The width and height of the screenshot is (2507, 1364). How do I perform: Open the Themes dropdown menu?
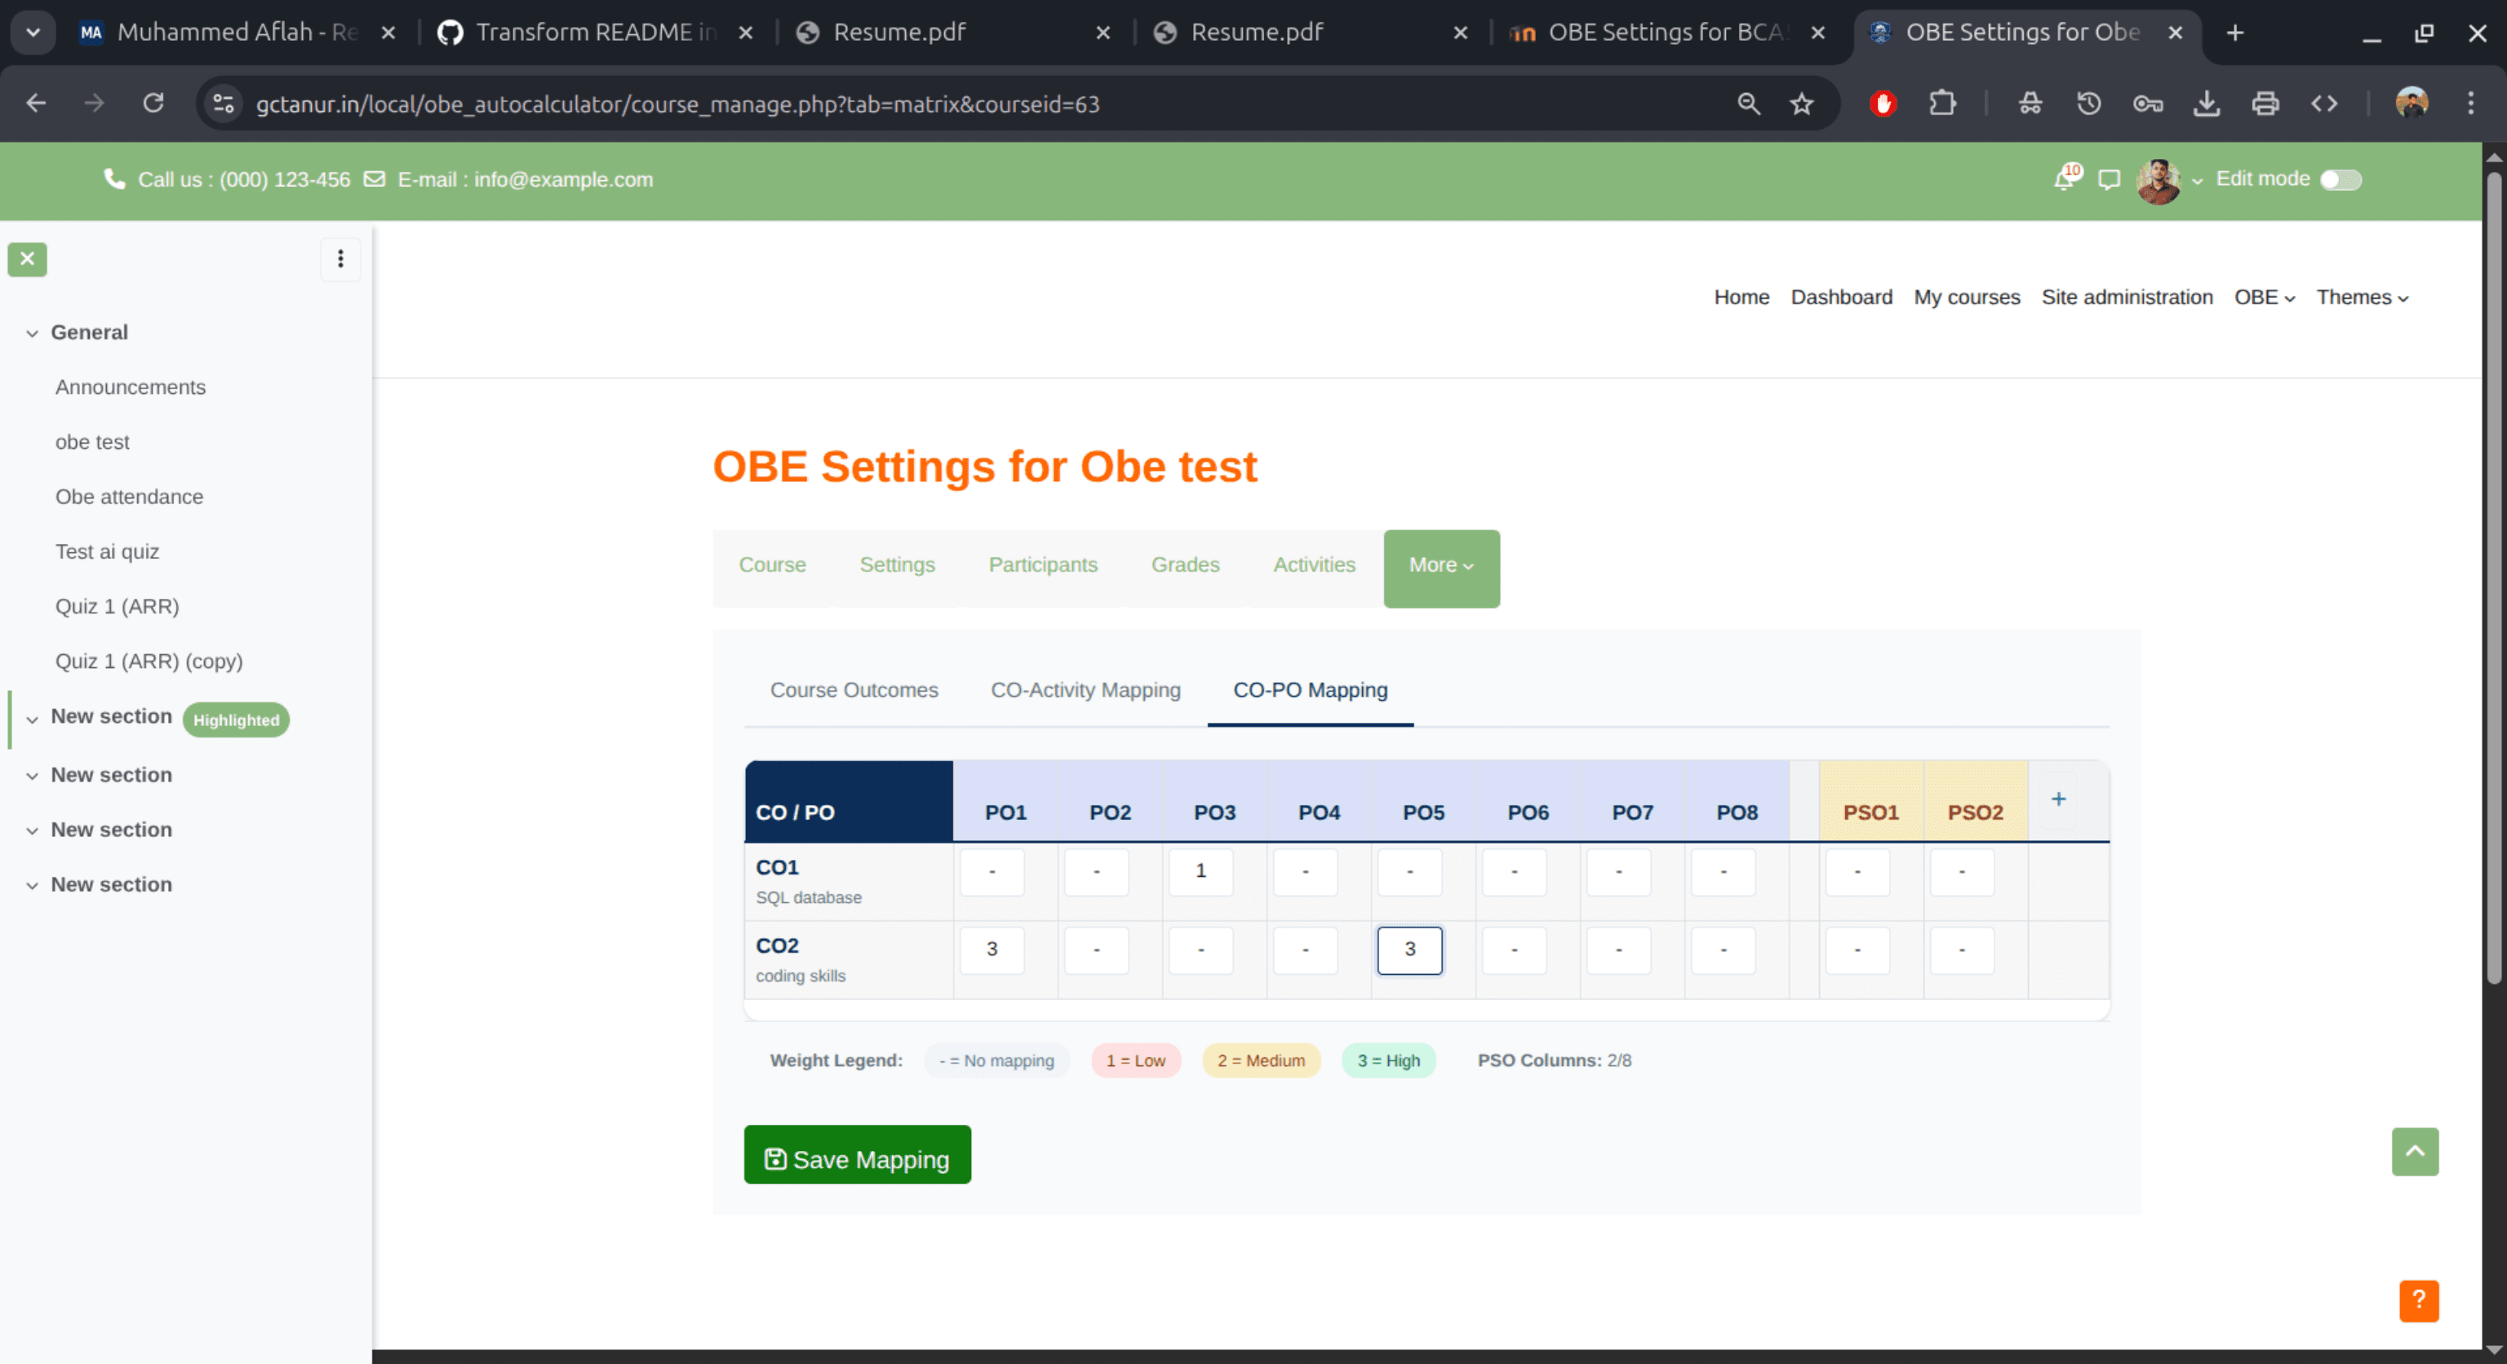click(2362, 298)
